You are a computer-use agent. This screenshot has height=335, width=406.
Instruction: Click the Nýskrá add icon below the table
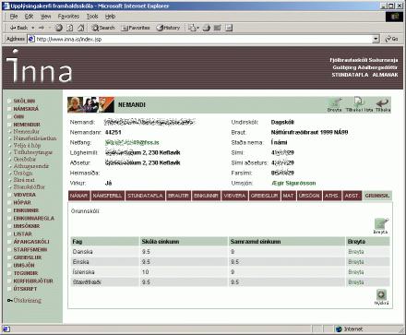click(381, 297)
